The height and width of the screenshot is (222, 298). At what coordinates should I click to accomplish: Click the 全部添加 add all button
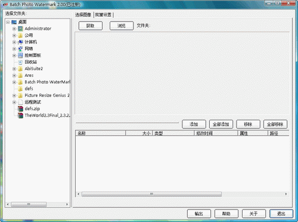[221, 124]
